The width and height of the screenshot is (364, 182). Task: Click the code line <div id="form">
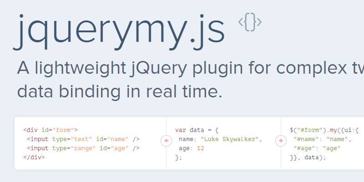coord(51,130)
